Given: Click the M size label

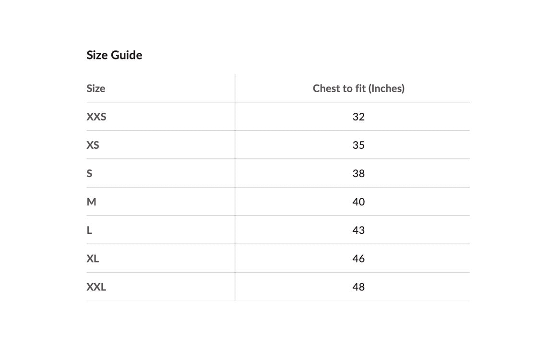Looking at the screenshot, I should click(91, 202).
